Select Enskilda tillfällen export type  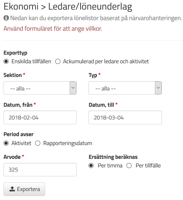[6, 61]
